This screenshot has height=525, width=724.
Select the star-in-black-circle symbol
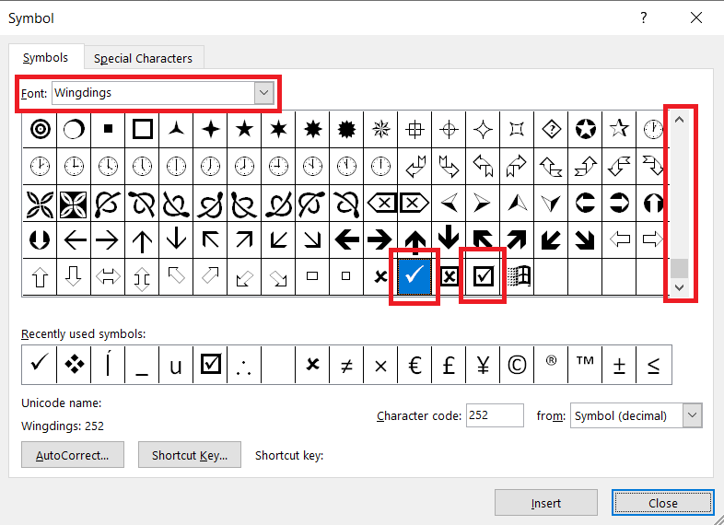point(586,129)
